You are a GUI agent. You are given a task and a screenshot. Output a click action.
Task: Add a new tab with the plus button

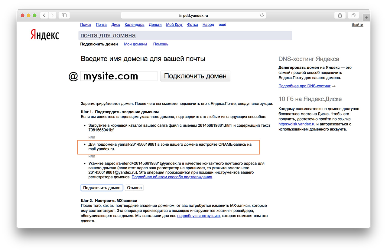(x=366, y=18)
